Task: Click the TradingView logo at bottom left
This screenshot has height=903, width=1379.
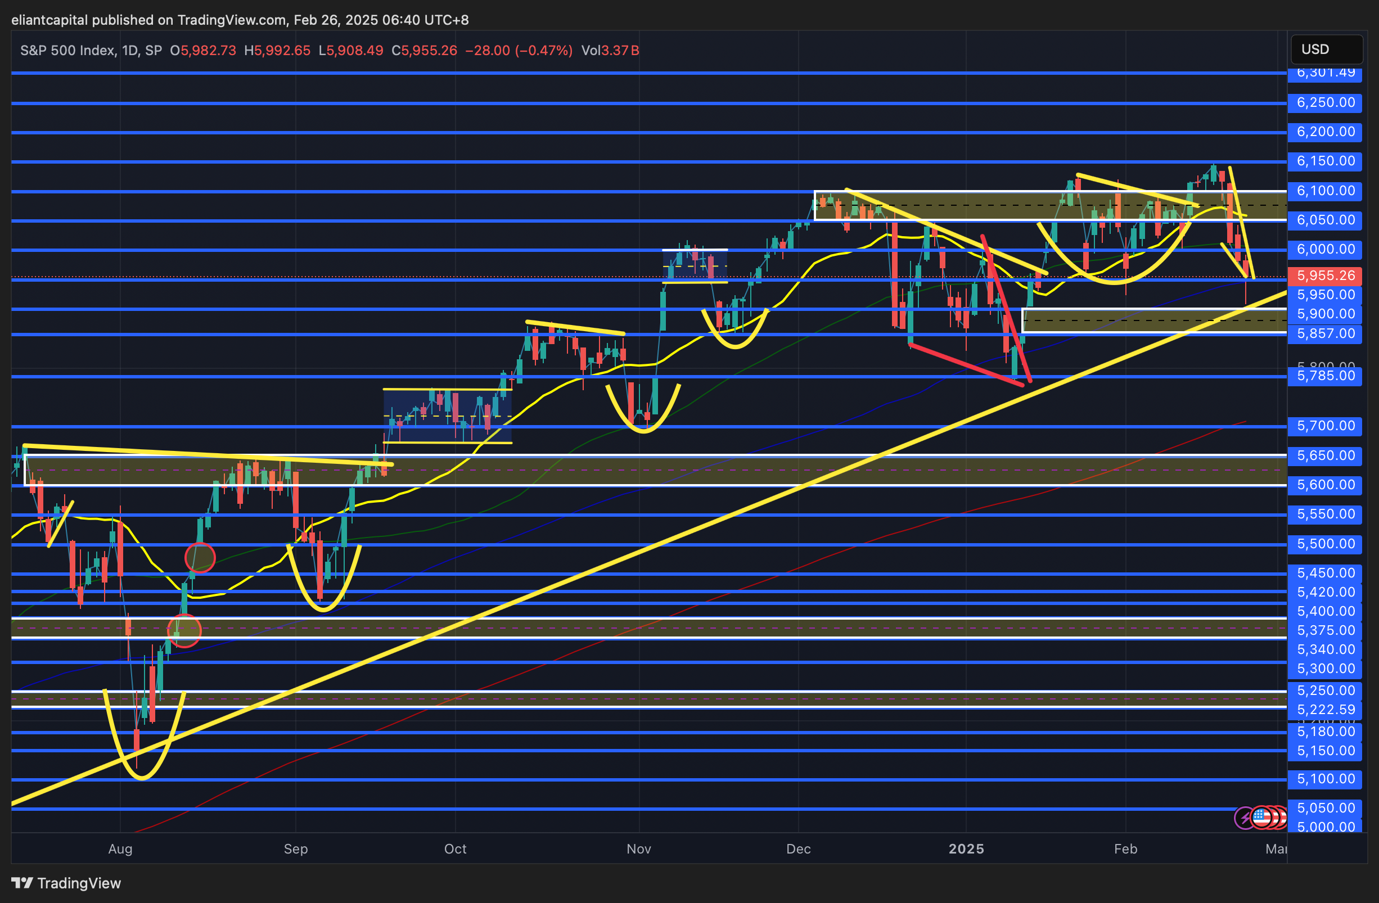Action: pyautogui.click(x=66, y=883)
